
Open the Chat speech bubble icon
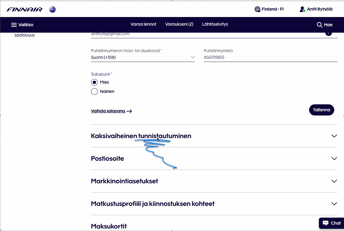326,223
